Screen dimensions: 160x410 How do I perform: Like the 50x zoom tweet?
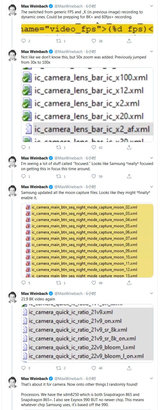(94, 147)
